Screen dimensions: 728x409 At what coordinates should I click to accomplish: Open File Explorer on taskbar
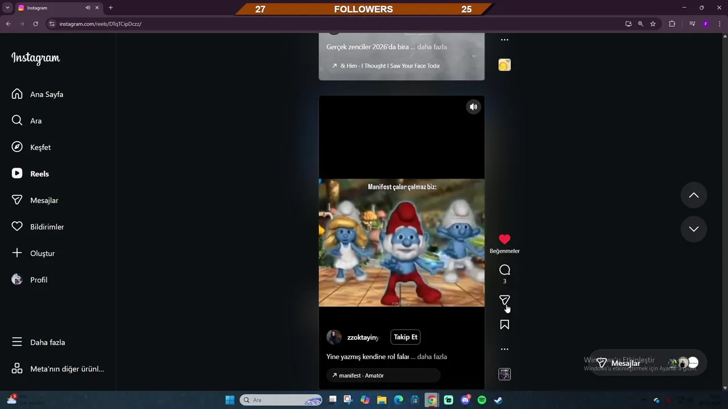tap(382, 400)
